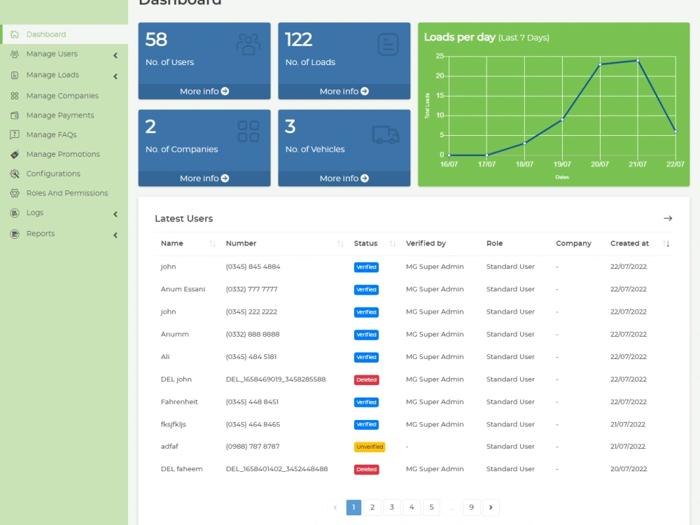The width and height of the screenshot is (700, 525).
Task: Click grid icon on Companies card
Action: tap(248, 132)
